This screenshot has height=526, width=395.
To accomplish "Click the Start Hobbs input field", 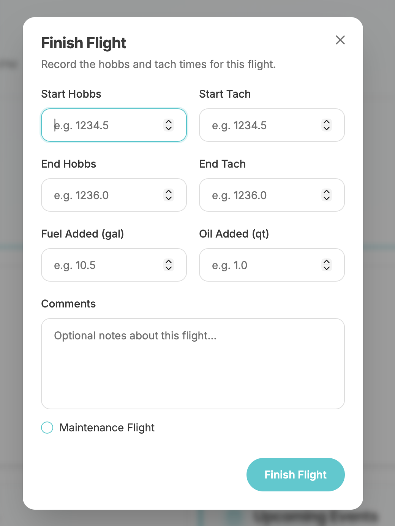I will pyautogui.click(x=106, y=125).
